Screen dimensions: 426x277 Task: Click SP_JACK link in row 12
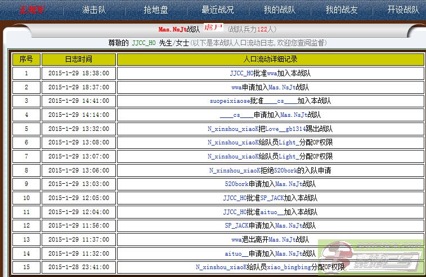tap(236, 226)
